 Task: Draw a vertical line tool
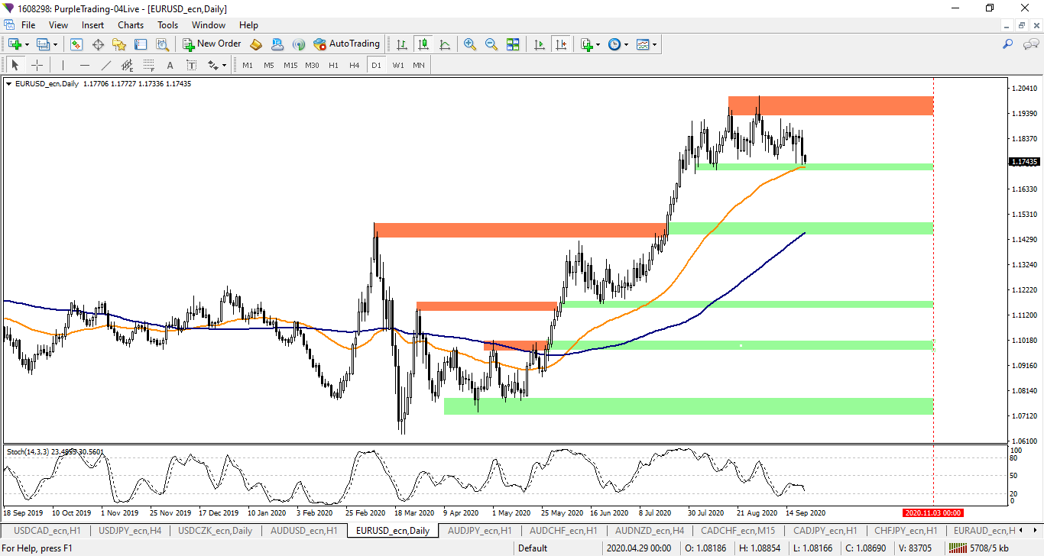63,65
